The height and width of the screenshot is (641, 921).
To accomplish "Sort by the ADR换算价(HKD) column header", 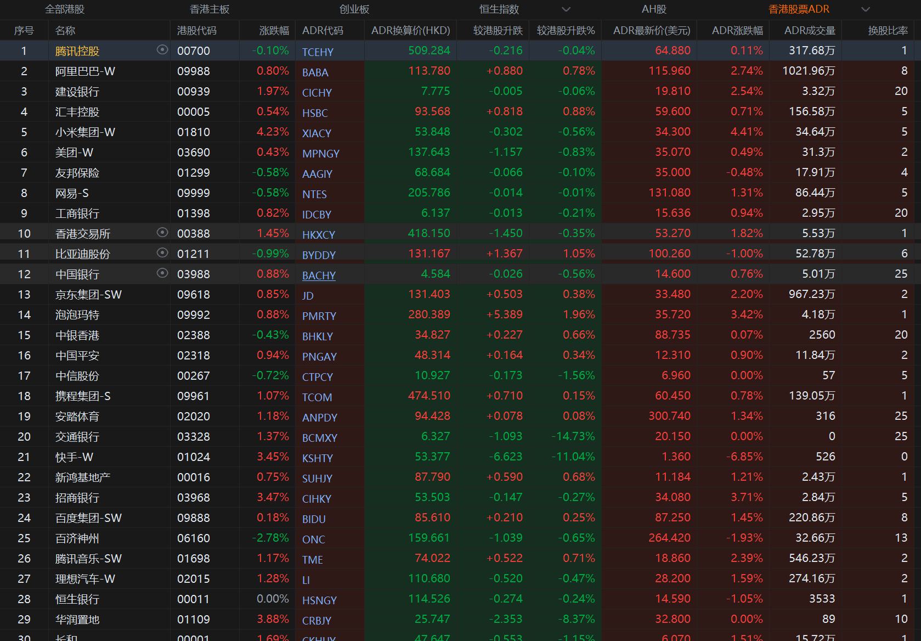I will pos(410,31).
